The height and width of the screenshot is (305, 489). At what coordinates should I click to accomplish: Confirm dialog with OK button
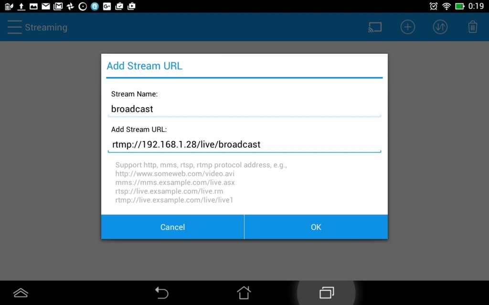(x=316, y=227)
